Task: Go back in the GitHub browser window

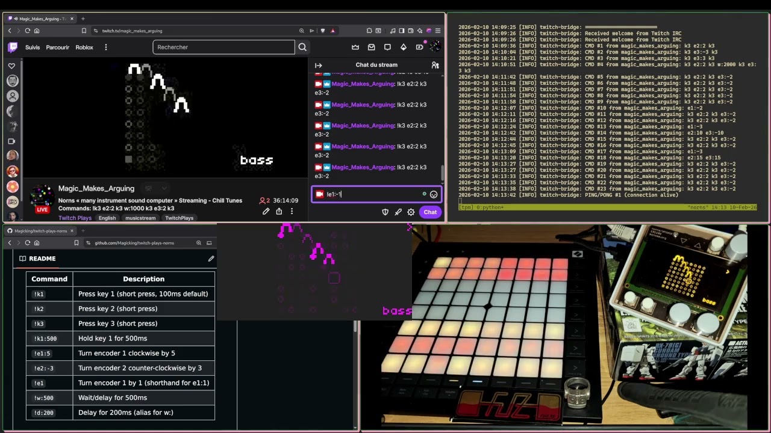Action: click(x=10, y=243)
